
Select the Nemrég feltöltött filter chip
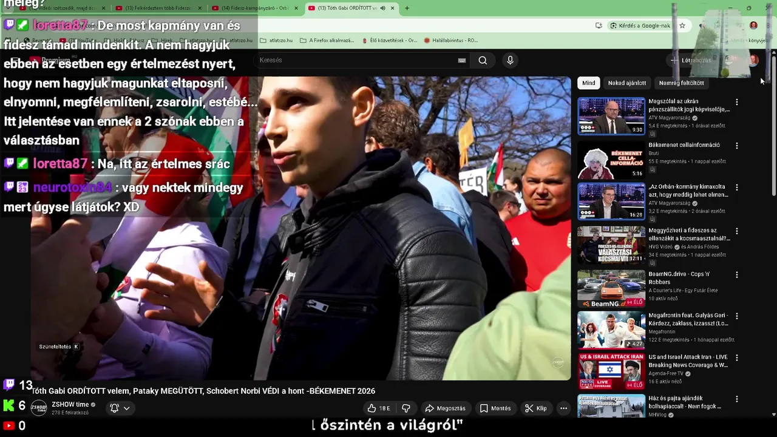point(682,83)
